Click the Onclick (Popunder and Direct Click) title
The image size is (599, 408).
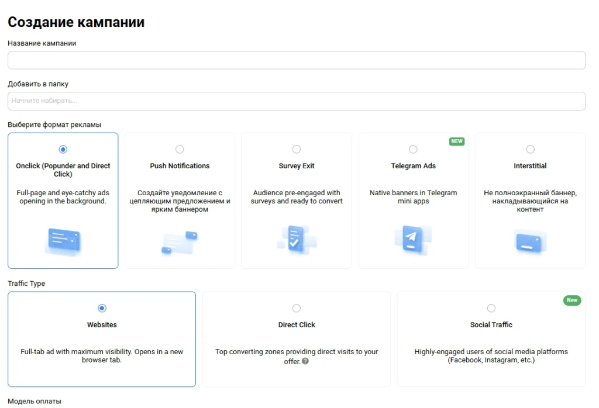[63, 170]
